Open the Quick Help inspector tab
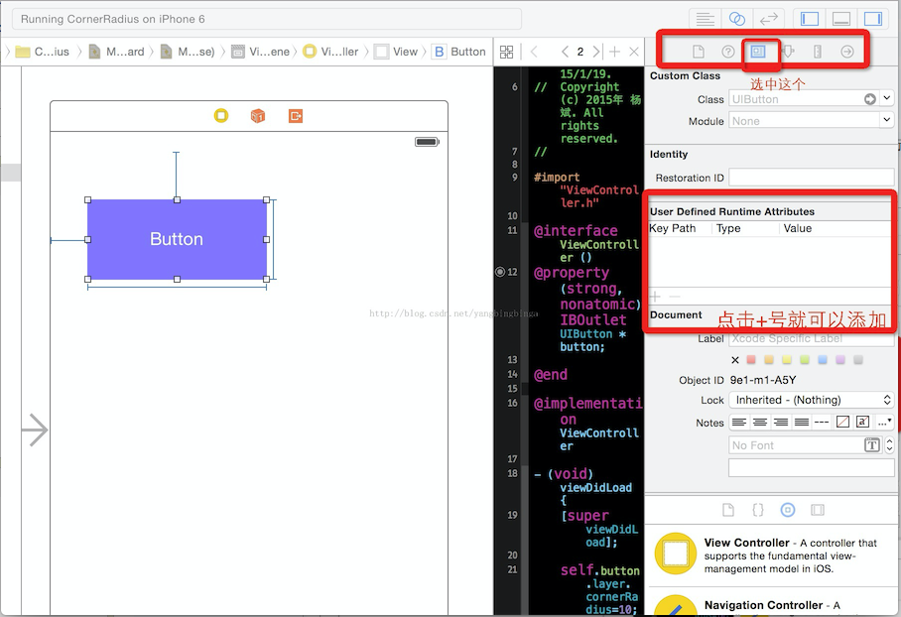 [x=728, y=52]
